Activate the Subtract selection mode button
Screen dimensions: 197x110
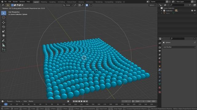(17, 5)
